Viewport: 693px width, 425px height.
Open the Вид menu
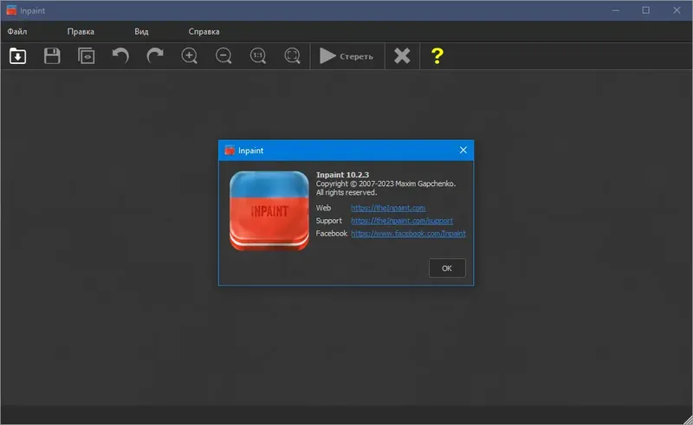(x=141, y=32)
